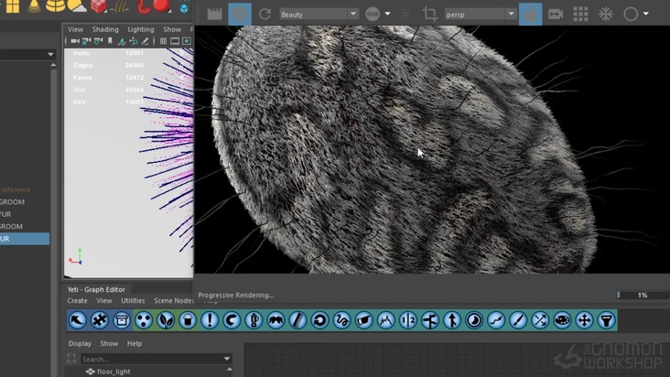Click the bat-shaped node icon in Yeti toolbar
The image size is (670, 377).
click(276, 320)
